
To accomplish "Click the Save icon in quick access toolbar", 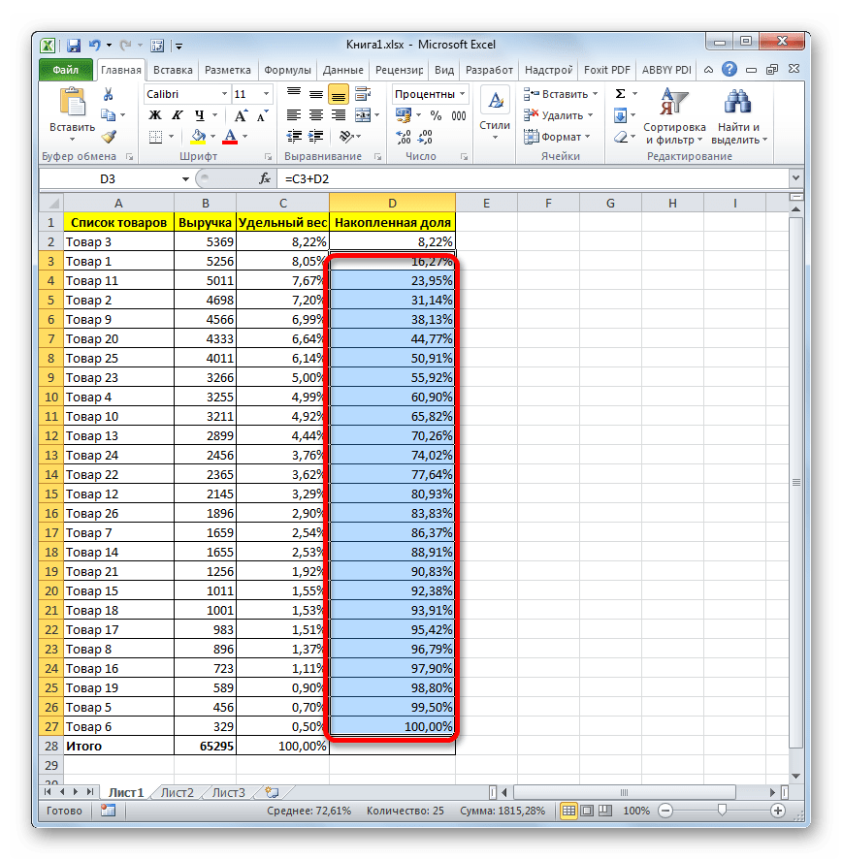I will pos(74,45).
